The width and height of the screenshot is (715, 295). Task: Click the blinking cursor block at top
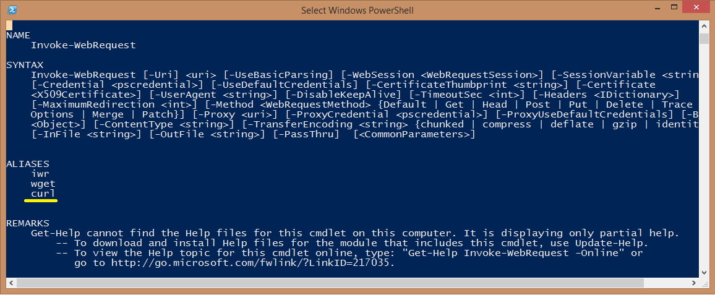pos(9,25)
